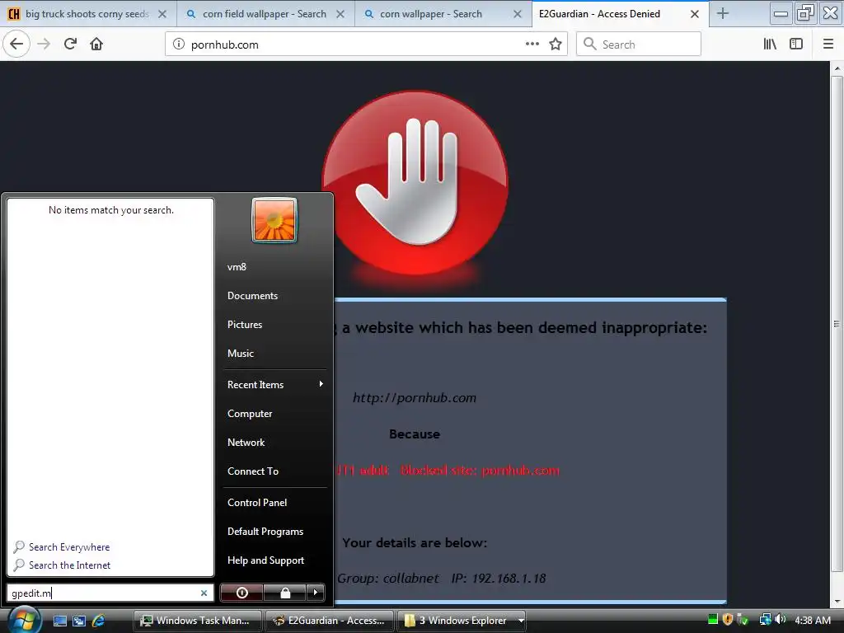
Task: Go back with the browser back arrow
Action: coord(16,44)
